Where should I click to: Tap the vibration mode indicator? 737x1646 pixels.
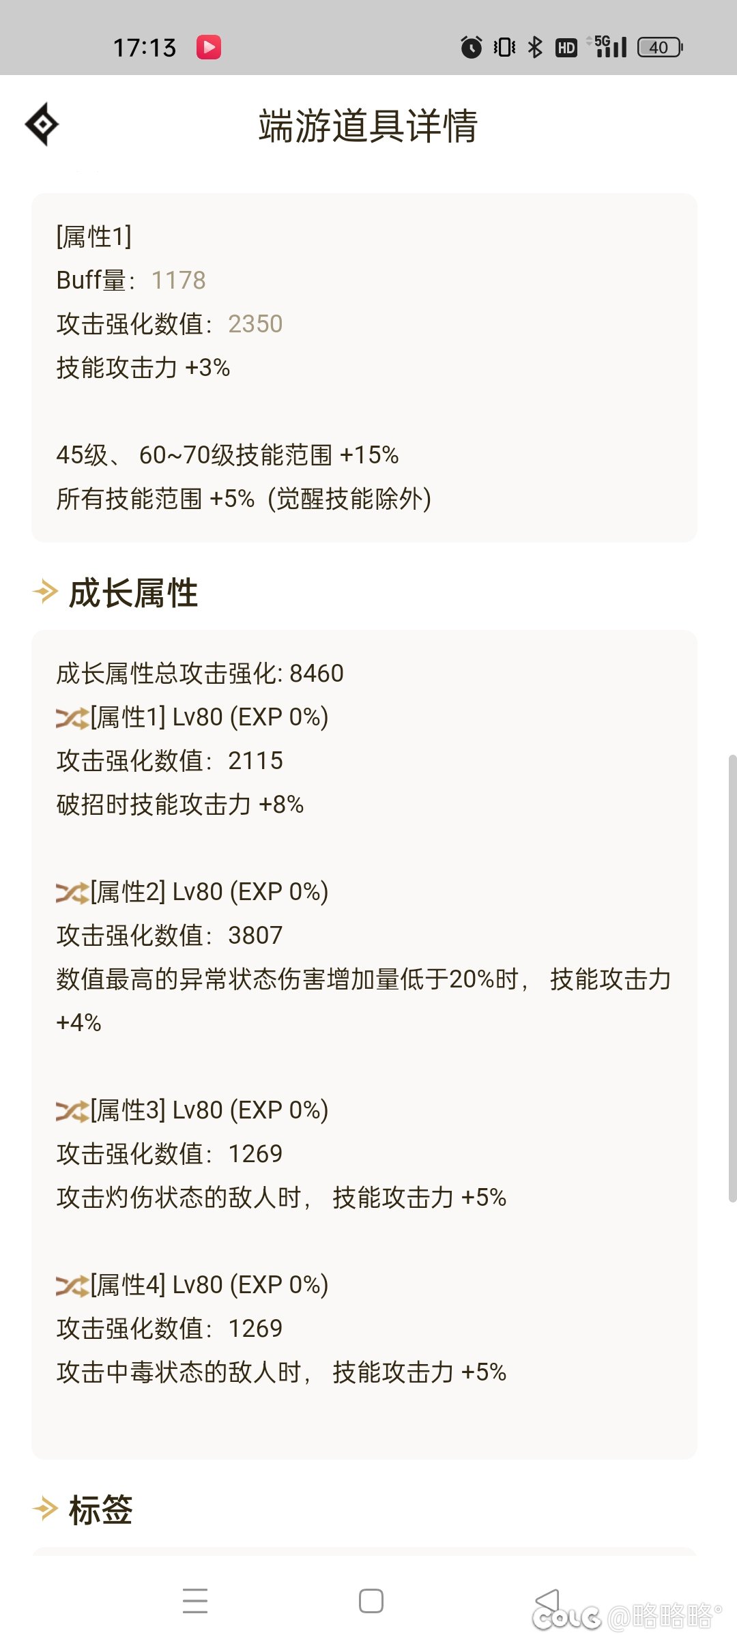(503, 47)
